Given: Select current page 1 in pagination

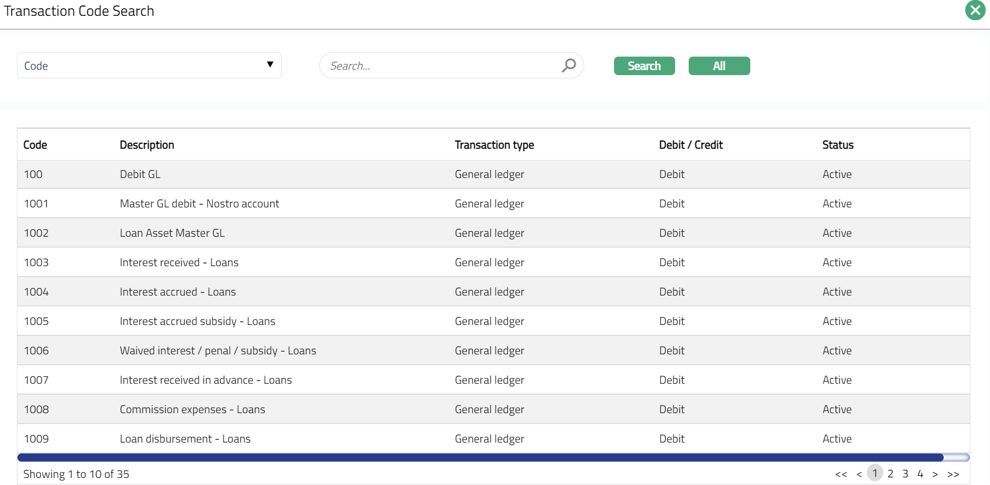Looking at the screenshot, I should point(875,473).
